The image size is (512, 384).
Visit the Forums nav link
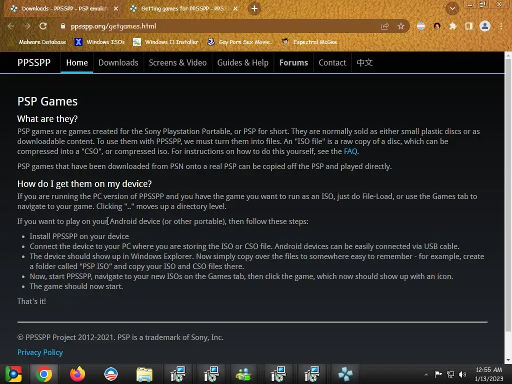pos(293,62)
